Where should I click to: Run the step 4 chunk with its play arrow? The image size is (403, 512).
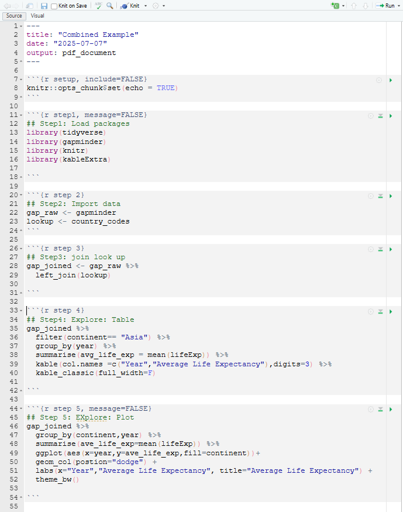coord(390,312)
